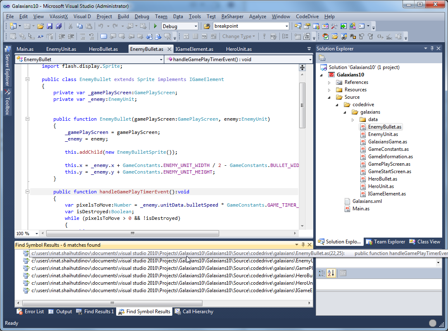Toggle auto-hide pin on Find Symbol Results
Image resolution: width=448 pixels, height=331 pixels.
pos(303,245)
